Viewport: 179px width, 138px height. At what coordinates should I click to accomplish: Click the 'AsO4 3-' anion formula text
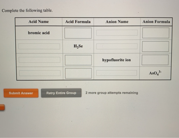coord(155,73)
